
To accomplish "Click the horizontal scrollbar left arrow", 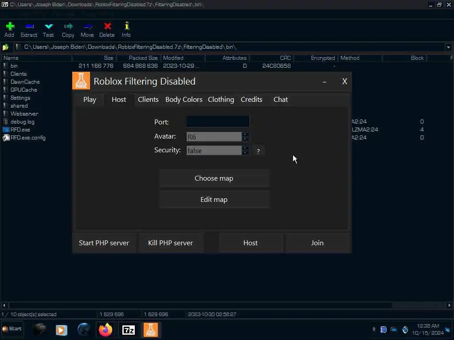I will pyautogui.click(x=4, y=305).
